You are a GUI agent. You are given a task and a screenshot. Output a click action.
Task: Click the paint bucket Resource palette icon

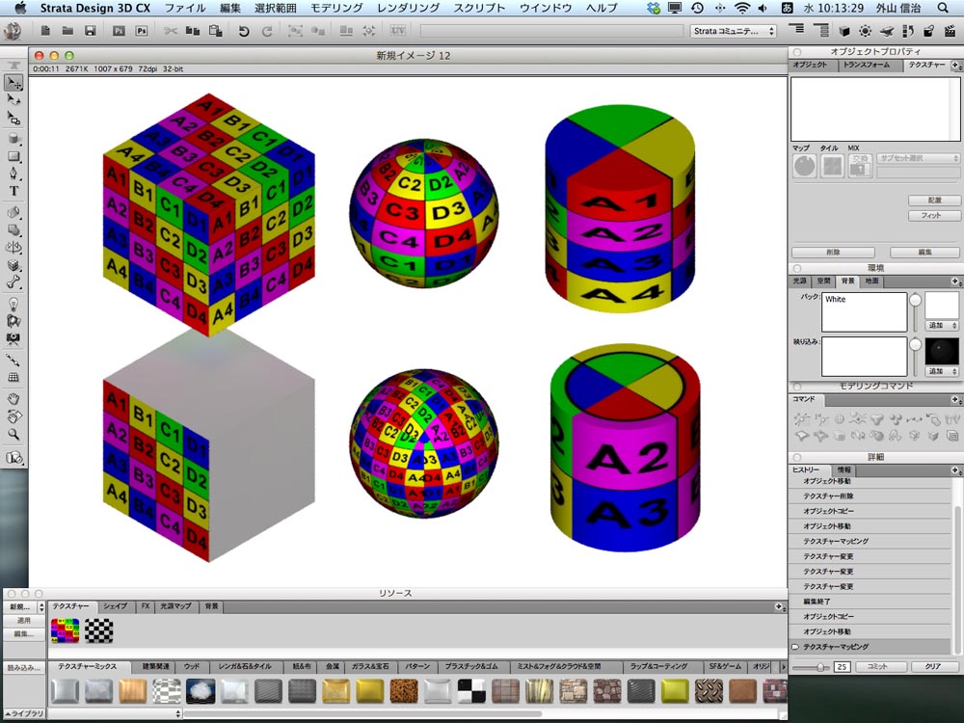click(929, 31)
